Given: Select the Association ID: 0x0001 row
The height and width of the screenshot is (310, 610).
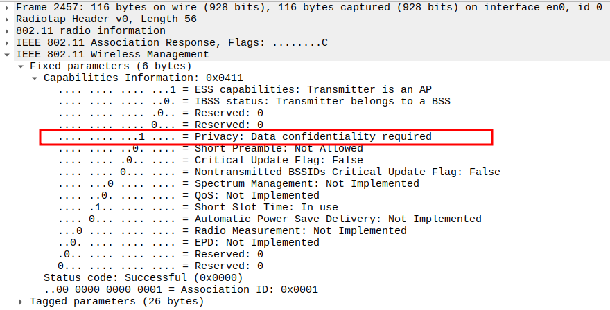Looking at the screenshot, I should (x=180, y=289).
